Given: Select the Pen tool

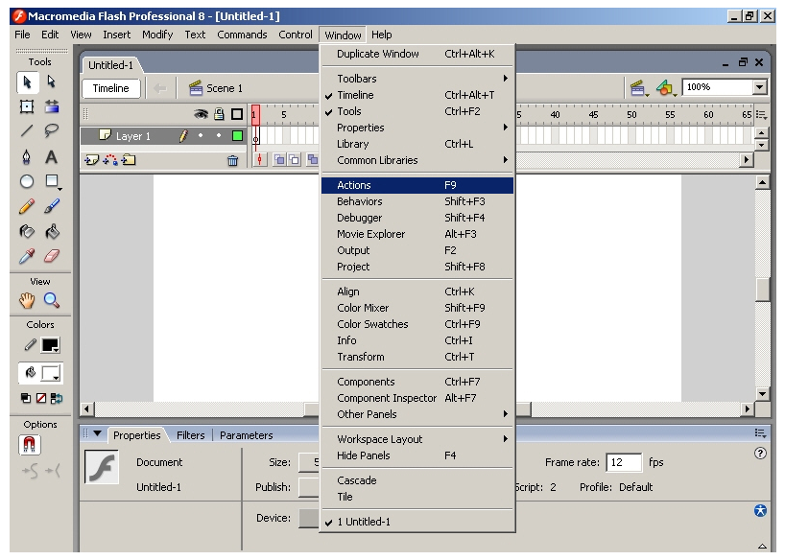Looking at the screenshot, I should click(x=27, y=156).
